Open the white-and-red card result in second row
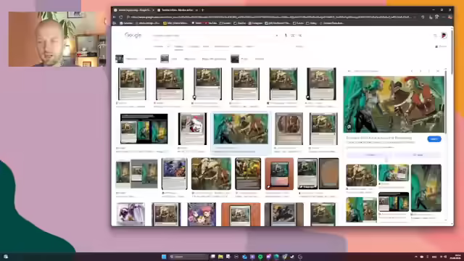Screen dimensions: 464x261 tap(192, 129)
